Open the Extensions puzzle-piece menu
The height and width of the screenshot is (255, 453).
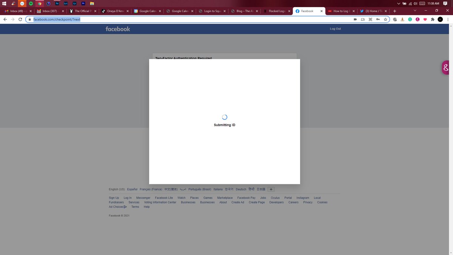tap(433, 19)
